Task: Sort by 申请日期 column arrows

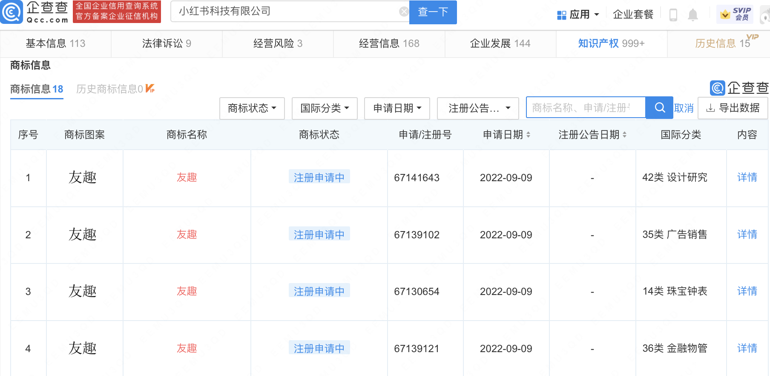Action: 528,135
